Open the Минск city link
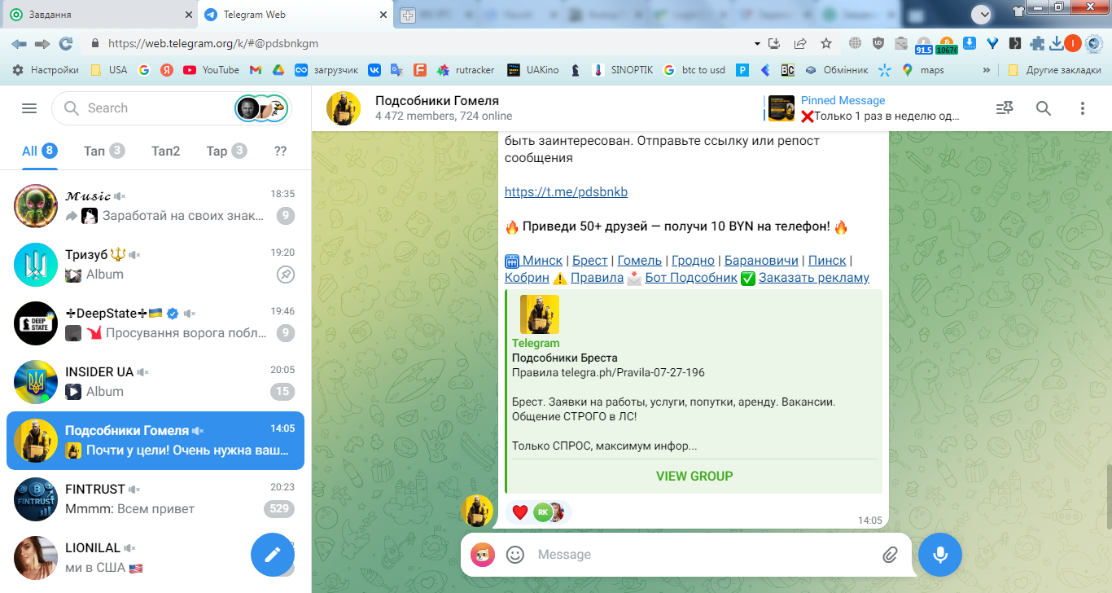The image size is (1112, 593). (x=542, y=261)
